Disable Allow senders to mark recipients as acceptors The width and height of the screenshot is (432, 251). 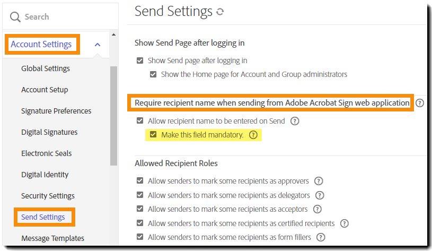(140, 209)
